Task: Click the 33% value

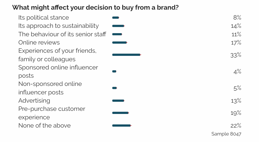Action: click(236, 55)
